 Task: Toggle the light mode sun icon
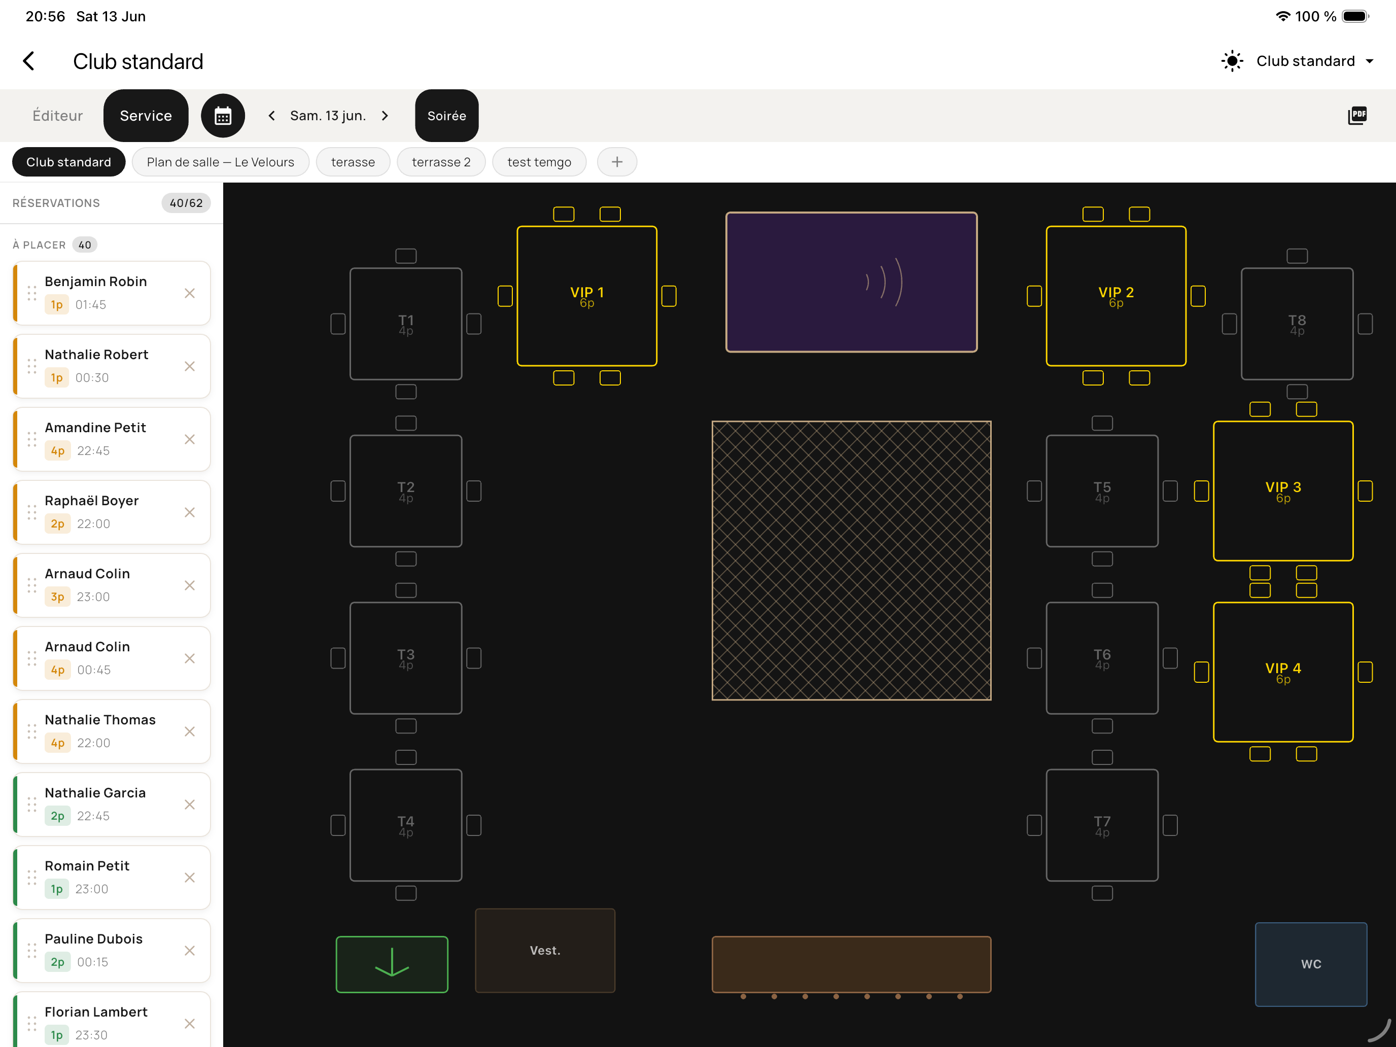1232,61
